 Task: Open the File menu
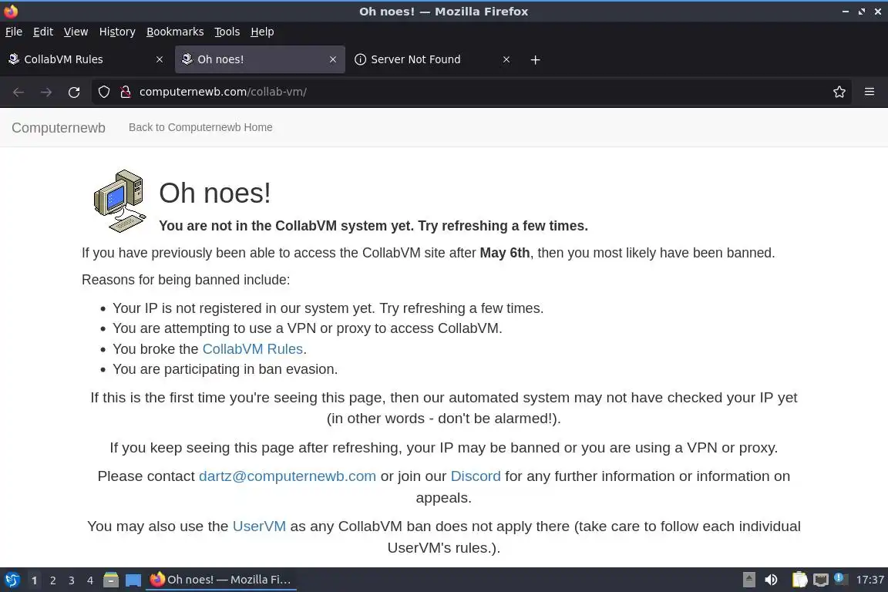tap(14, 32)
